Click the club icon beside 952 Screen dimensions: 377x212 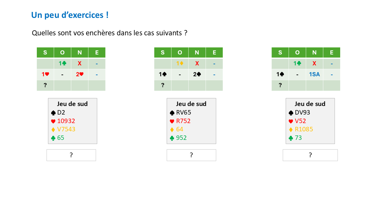pyautogui.click(x=172, y=138)
